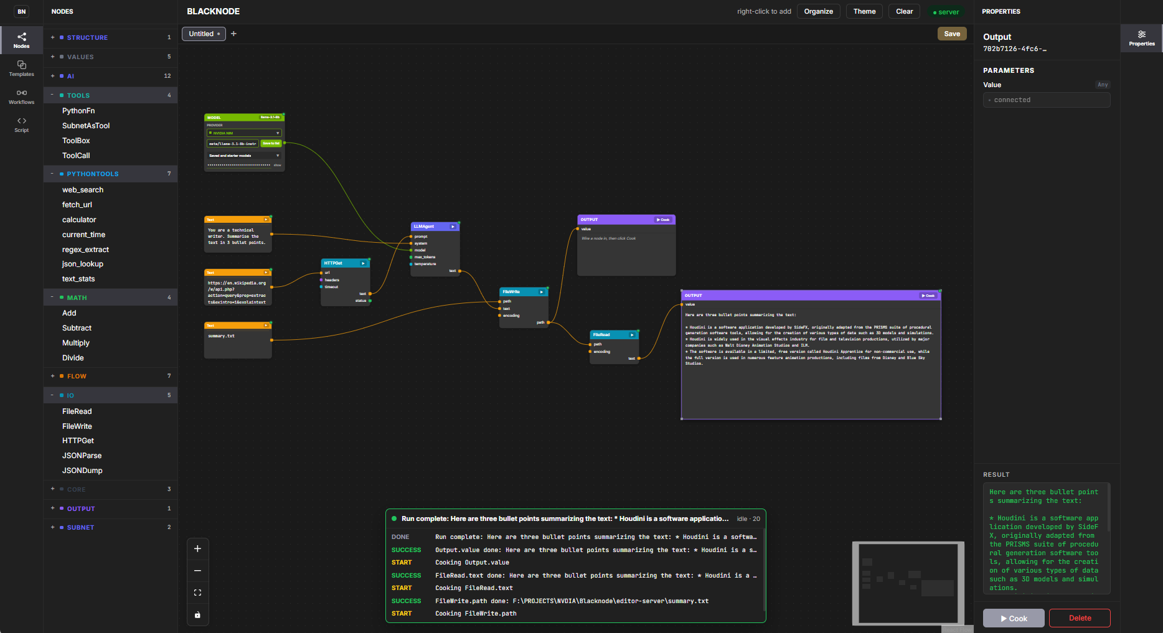Run the LLMAgent node play icon

(x=453, y=227)
